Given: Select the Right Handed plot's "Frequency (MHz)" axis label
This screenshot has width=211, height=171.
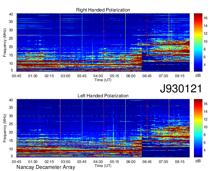Looking at the screenshot, I should tap(5, 42).
